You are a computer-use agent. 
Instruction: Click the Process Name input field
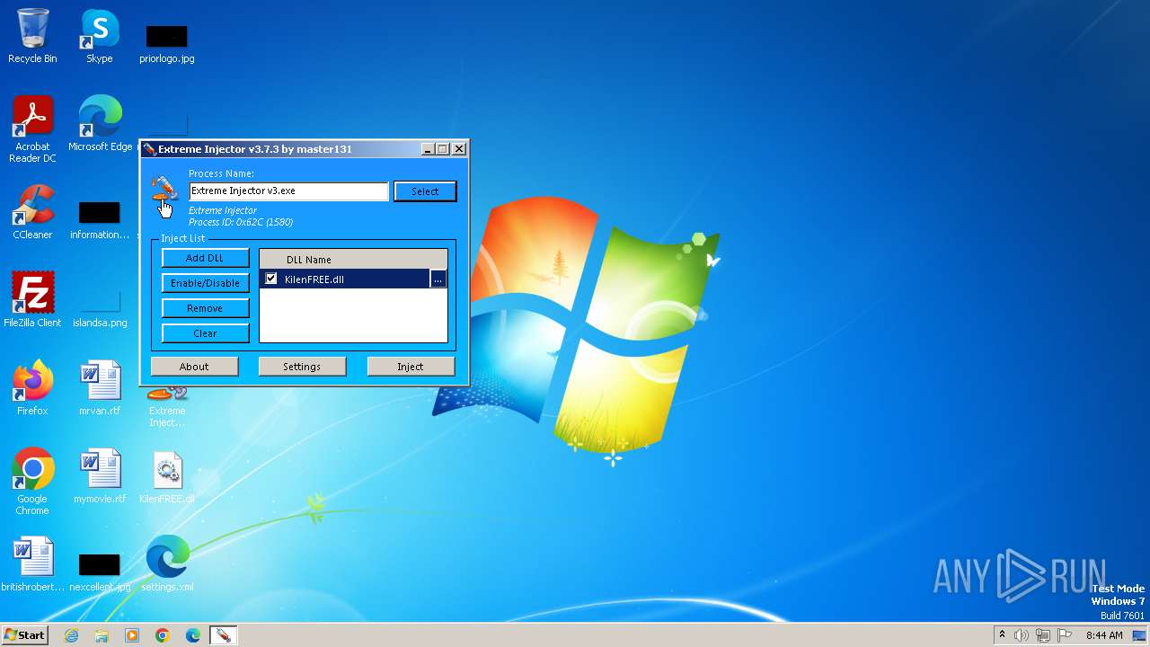pyautogui.click(x=288, y=191)
